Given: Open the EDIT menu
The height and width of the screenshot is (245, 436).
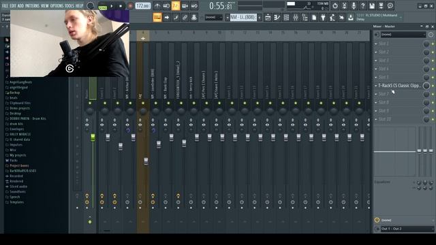Looking at the screenshot, I should pyautogui.click(x=13, y=5).
